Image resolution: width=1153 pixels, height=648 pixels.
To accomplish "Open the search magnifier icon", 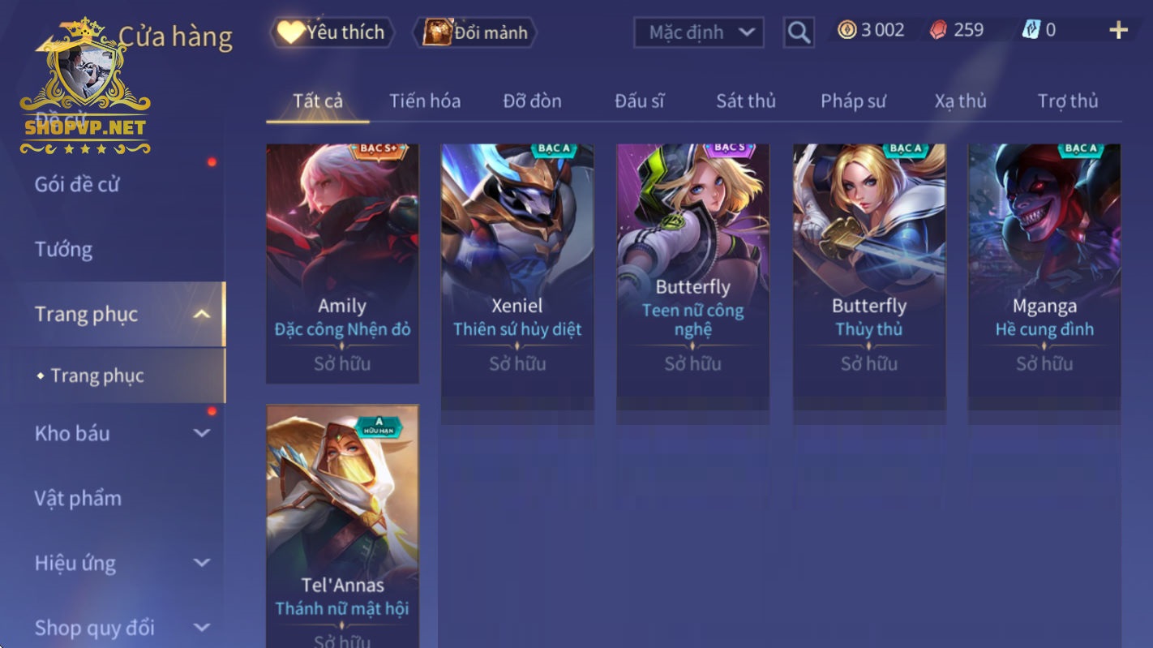I will coord(799,32).
